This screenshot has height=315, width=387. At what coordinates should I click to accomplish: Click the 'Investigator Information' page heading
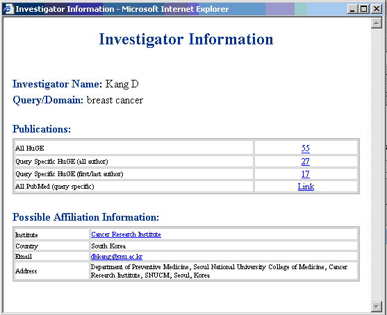pyautogui.click(x=186, y=39)
